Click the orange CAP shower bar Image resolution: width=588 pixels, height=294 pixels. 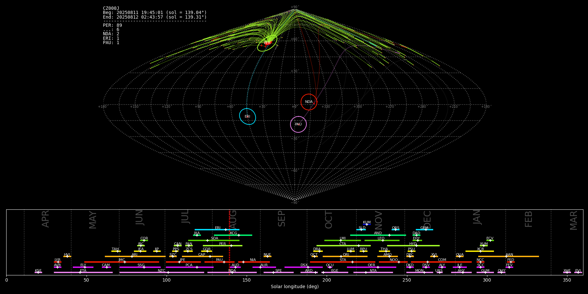click(x=203, y=256)
